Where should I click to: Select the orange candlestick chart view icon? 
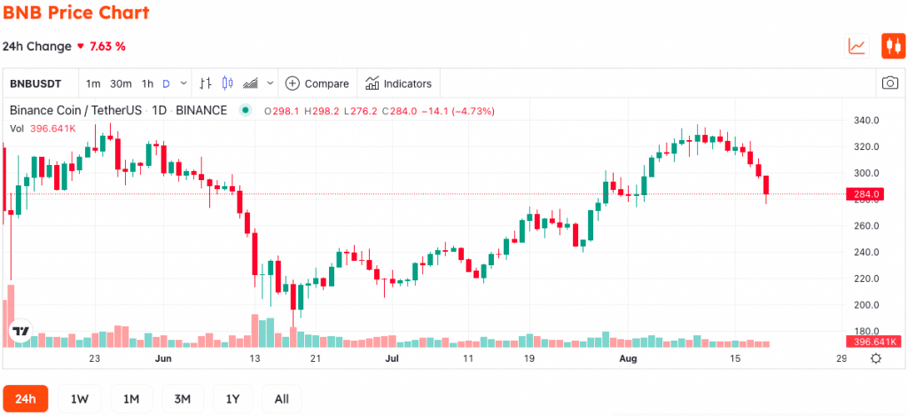point(893,46)
